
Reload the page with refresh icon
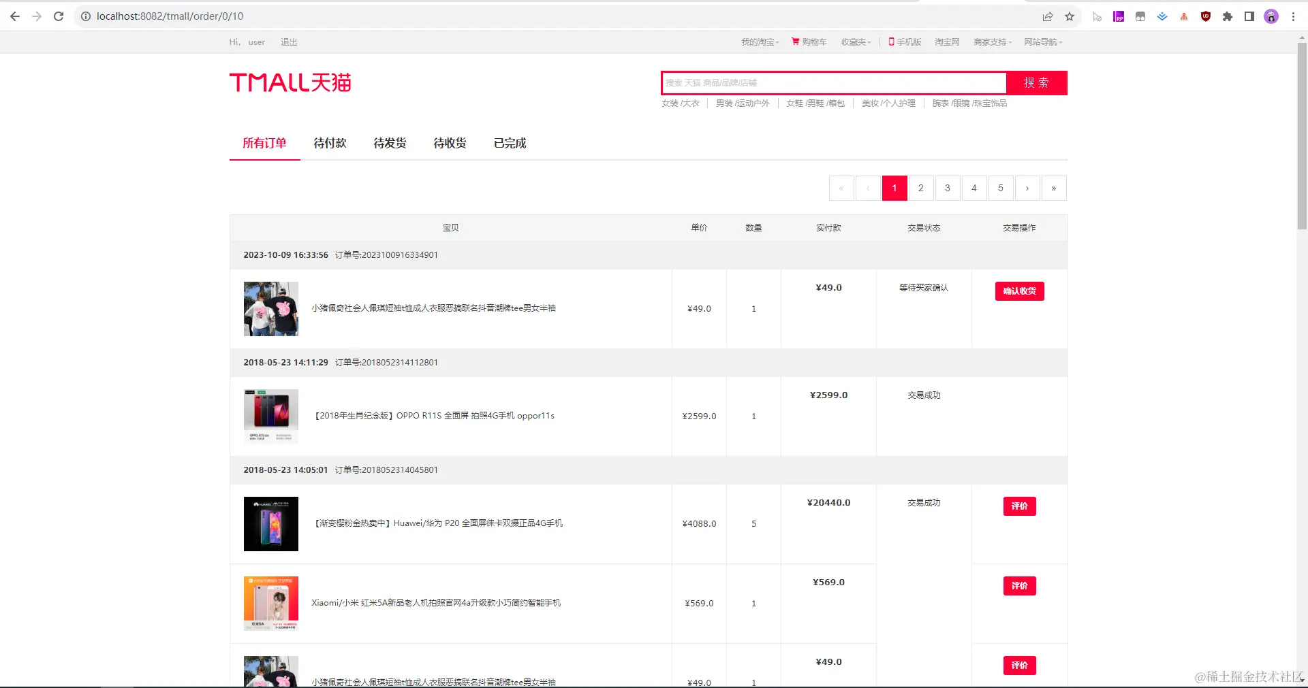[x=59, y=16]
